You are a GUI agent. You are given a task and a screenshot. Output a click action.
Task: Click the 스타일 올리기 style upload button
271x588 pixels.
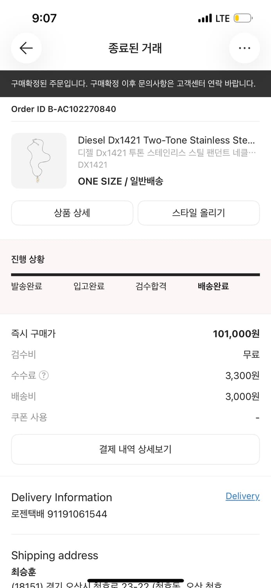click(198, 213)
